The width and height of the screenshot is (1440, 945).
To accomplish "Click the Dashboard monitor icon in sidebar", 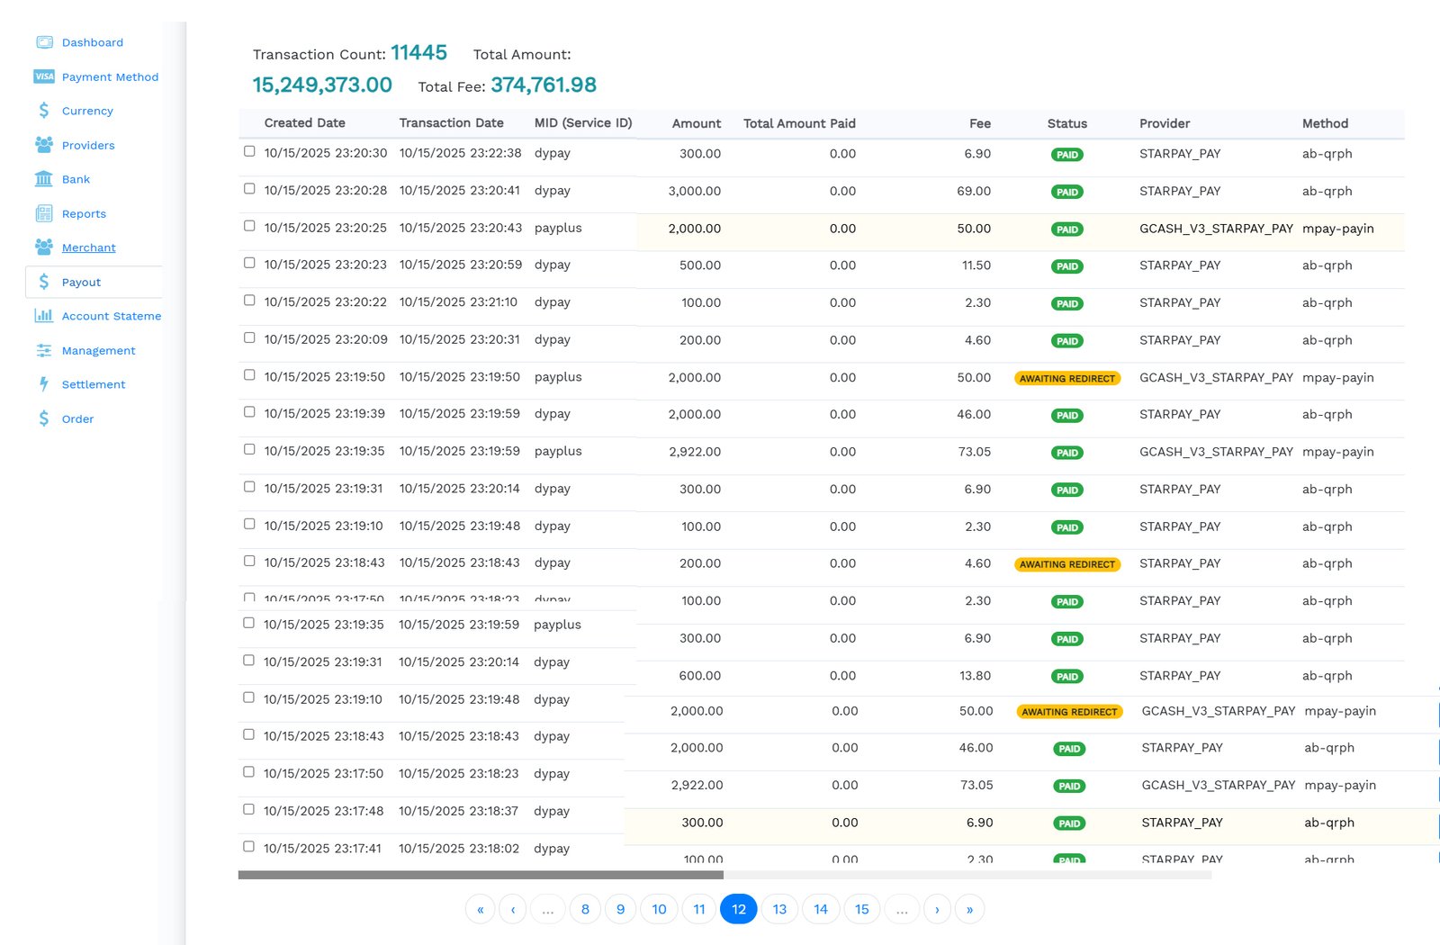I will pos(44,42).
